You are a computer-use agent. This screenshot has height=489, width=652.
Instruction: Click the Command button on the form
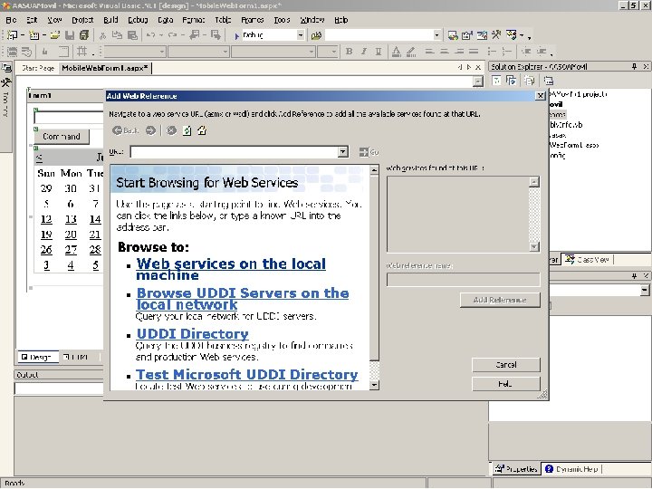(62, 137)
